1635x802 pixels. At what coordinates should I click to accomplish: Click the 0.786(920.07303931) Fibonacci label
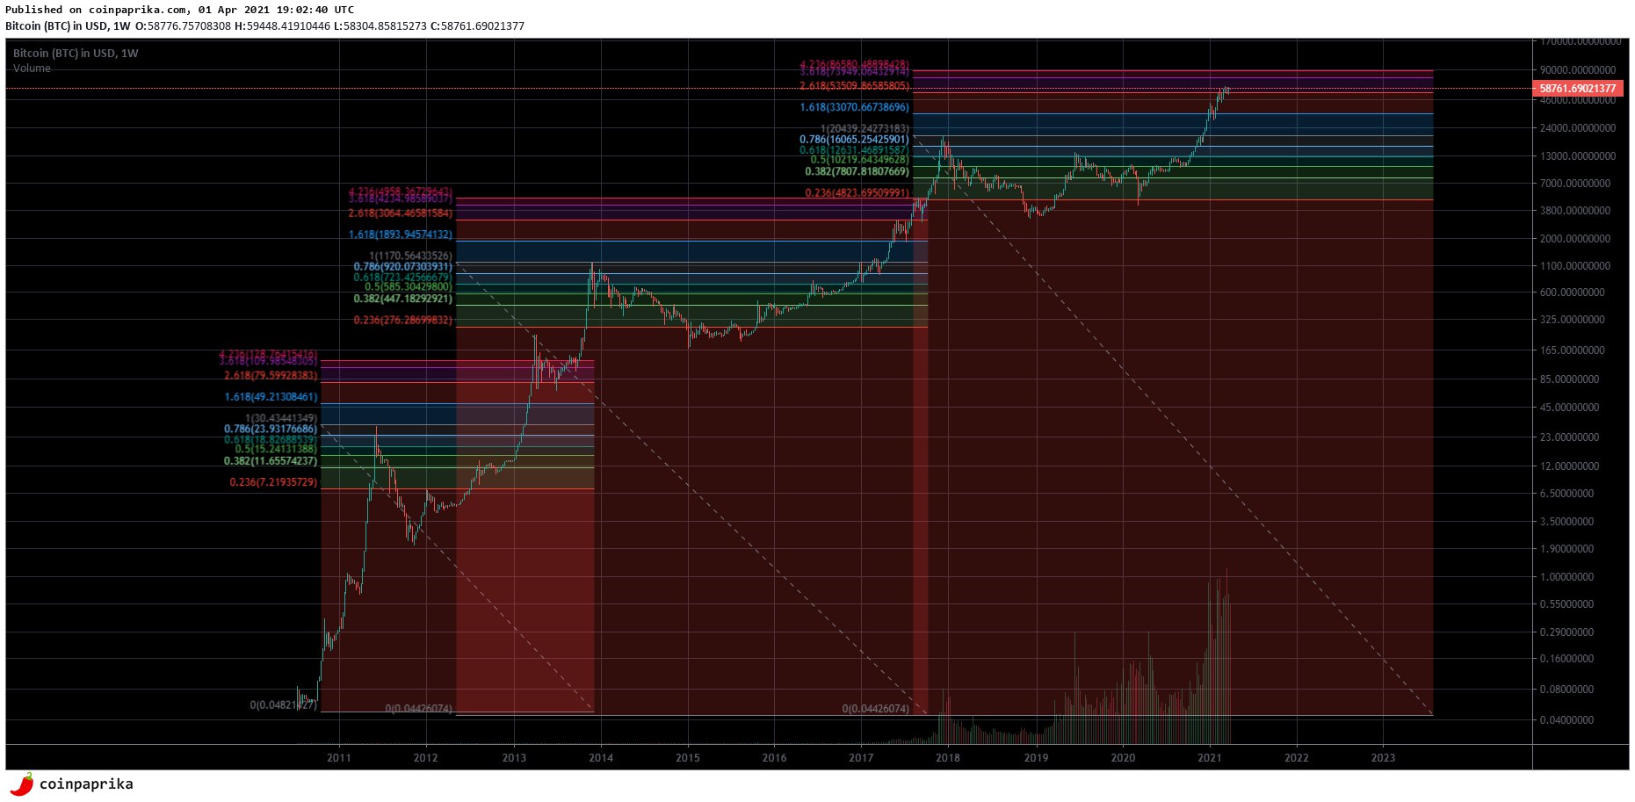402,267
